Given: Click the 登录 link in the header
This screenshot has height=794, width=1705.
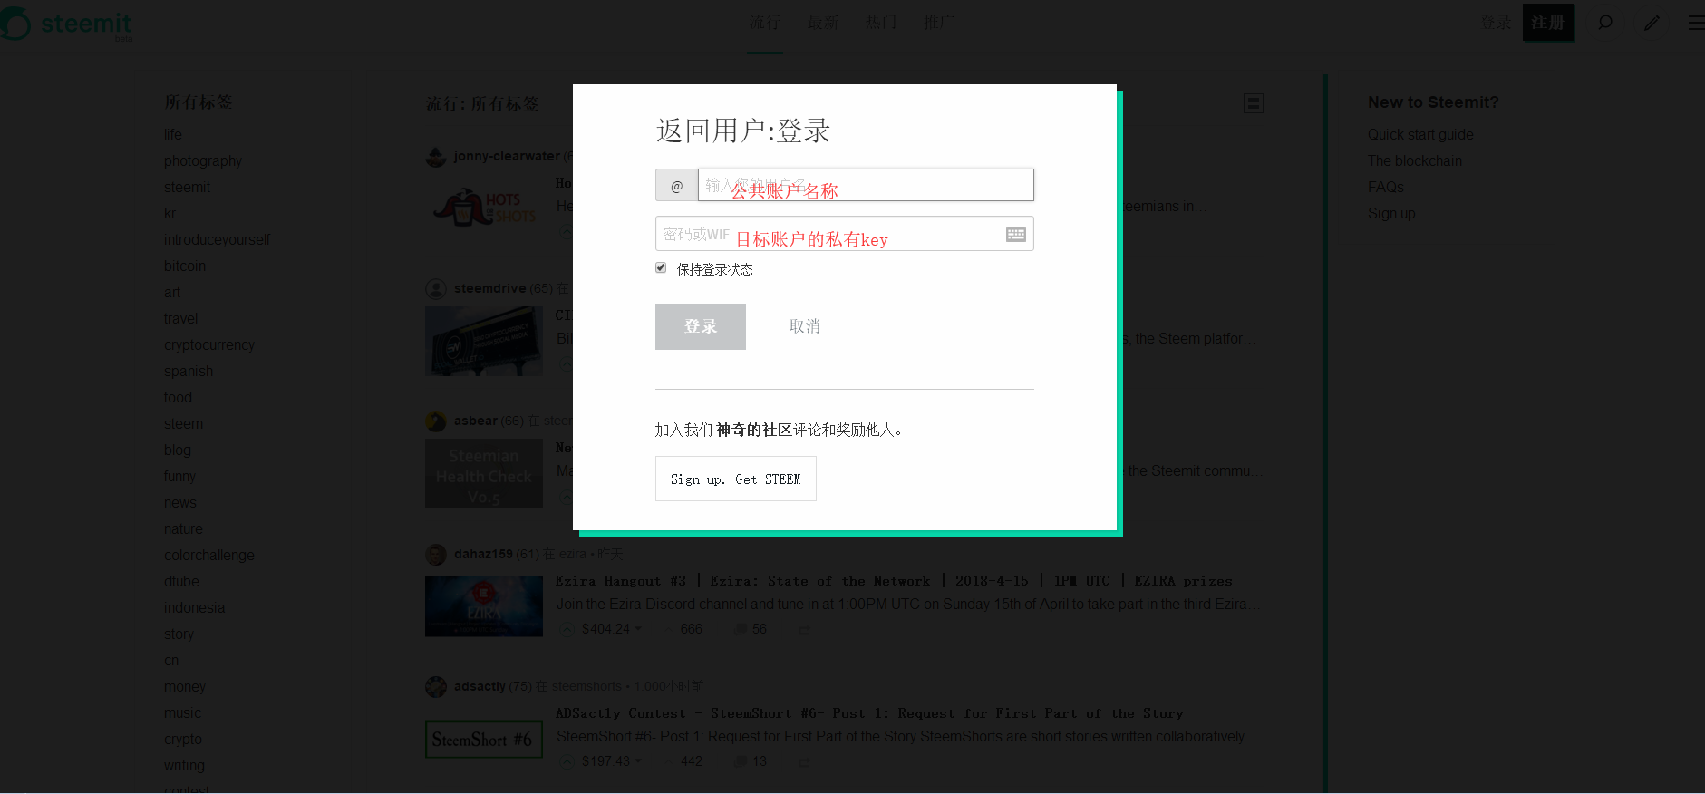Looking at the screenshot, I should coord(1496,23).
